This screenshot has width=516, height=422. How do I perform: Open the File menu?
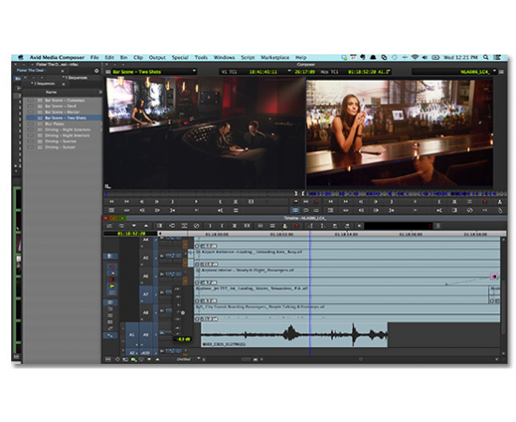click(x=95, y=57)
